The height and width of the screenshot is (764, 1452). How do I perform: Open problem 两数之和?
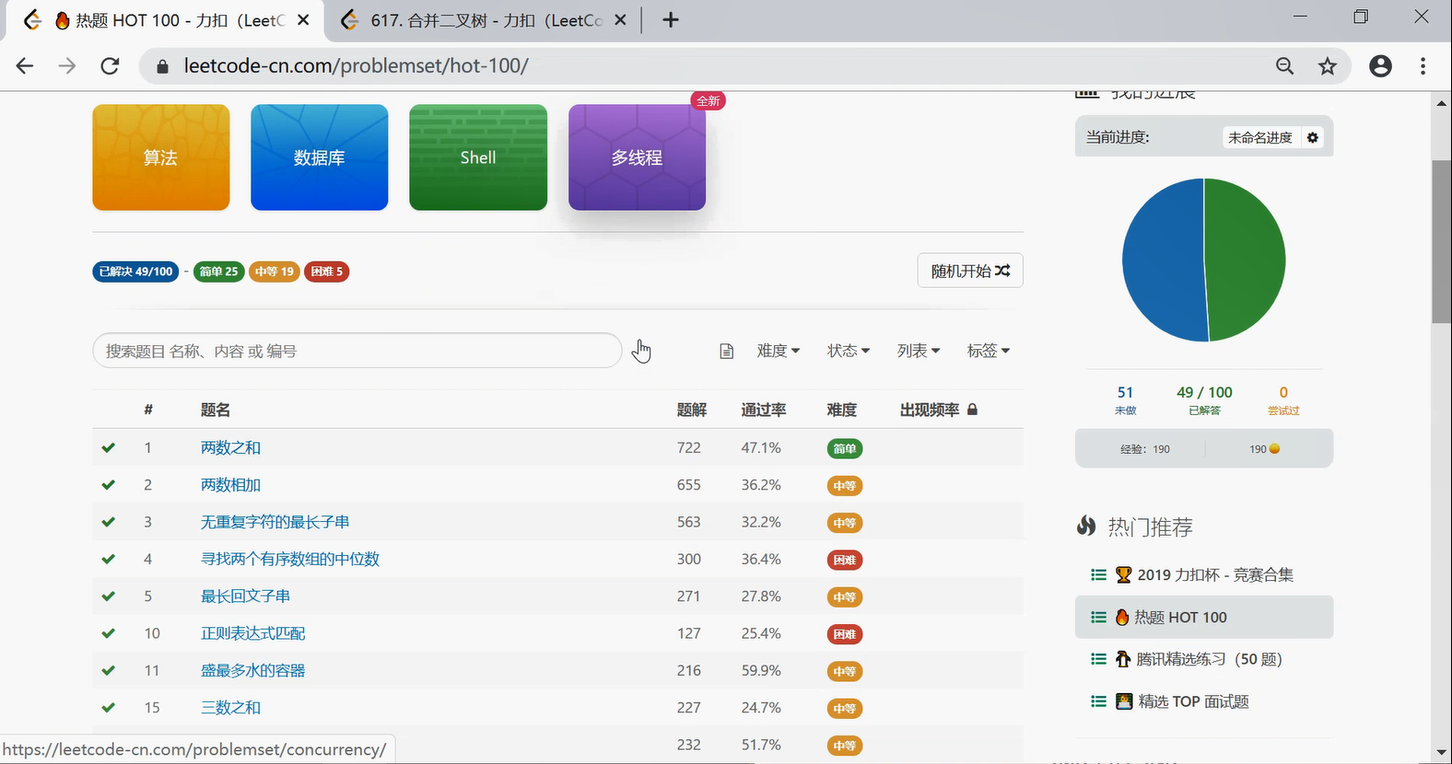point(230,448)
